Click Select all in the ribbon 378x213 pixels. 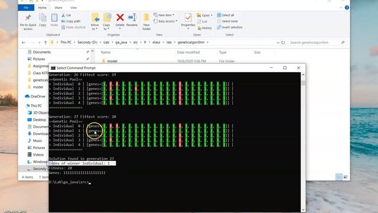[x=226, y=15]
